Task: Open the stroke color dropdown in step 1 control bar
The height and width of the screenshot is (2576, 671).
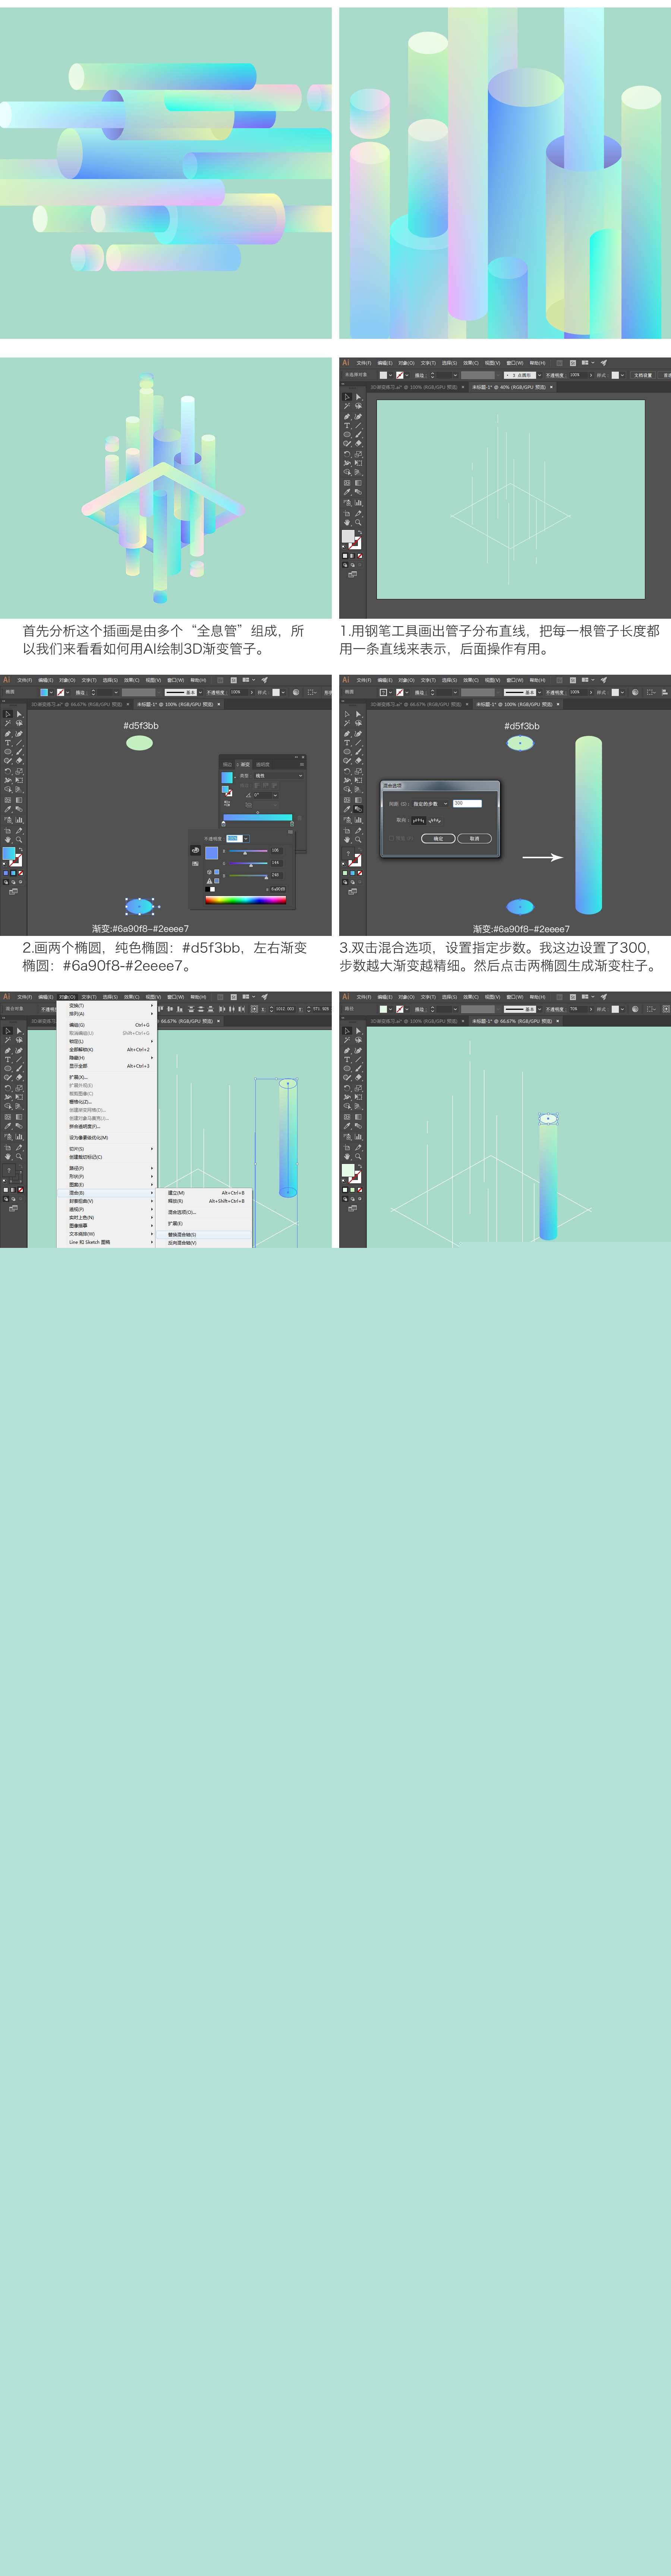Action: click(407, 375)
